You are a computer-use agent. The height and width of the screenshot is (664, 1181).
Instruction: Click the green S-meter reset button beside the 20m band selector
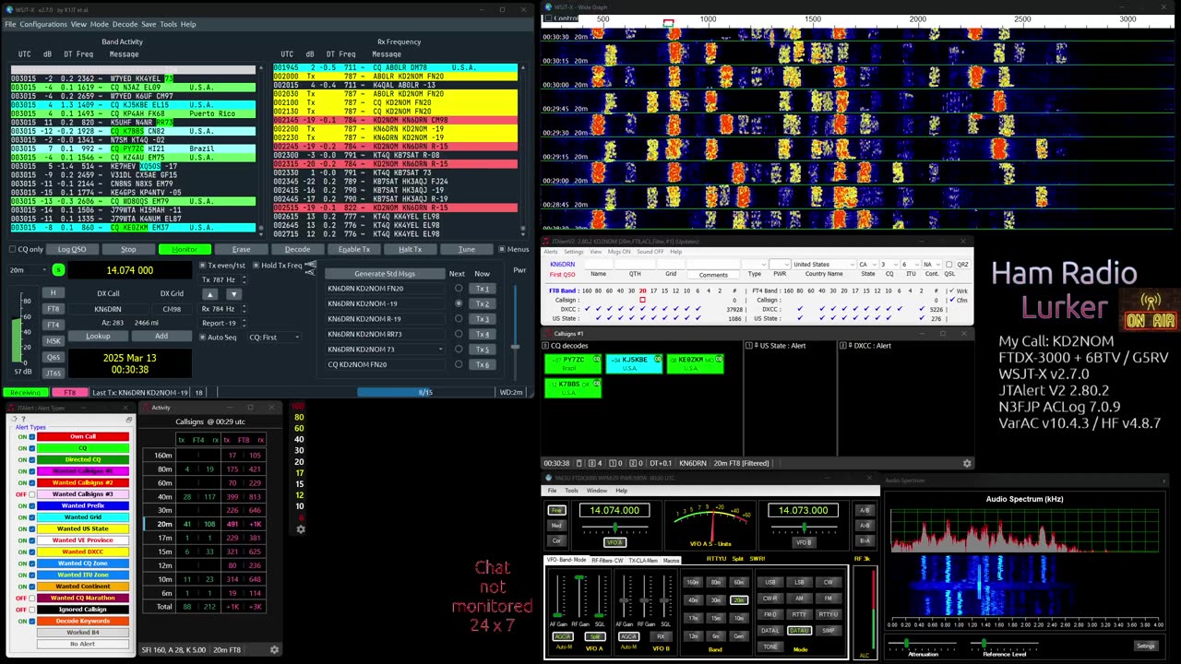(58, 270)
